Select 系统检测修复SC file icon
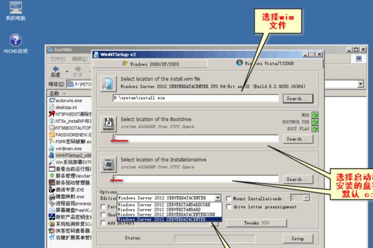 [x=52, y=224]
